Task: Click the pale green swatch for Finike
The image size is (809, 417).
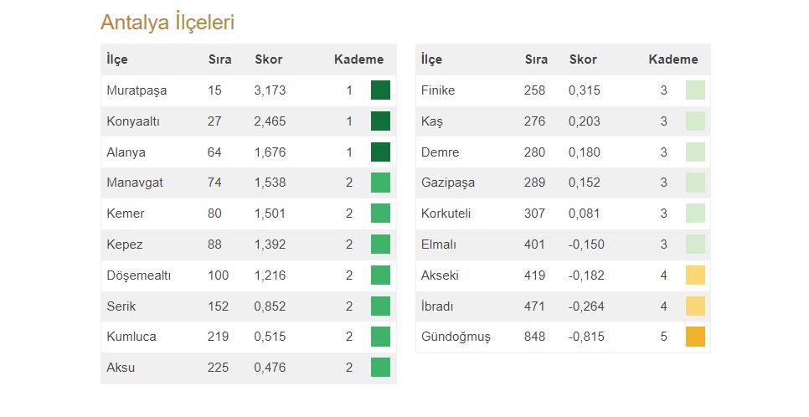Action: (x=695, y=90)
